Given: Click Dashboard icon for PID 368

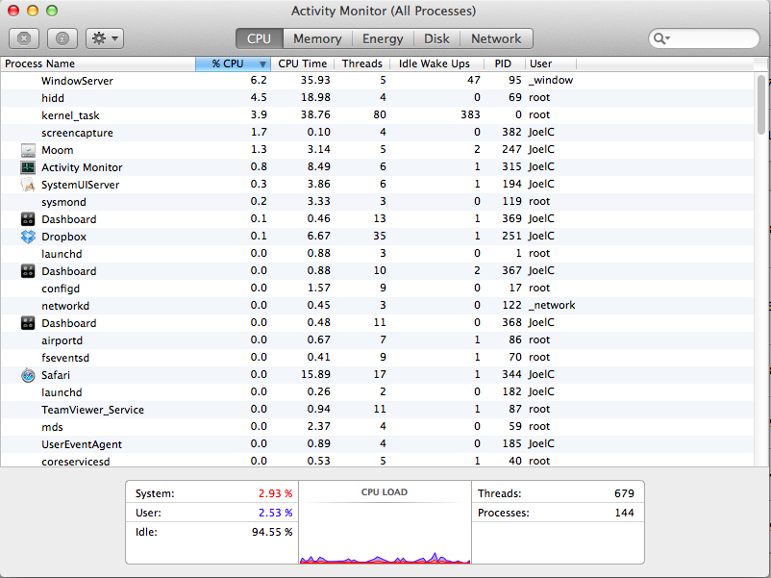Looking at the screenshot, I should pos(28,323).
